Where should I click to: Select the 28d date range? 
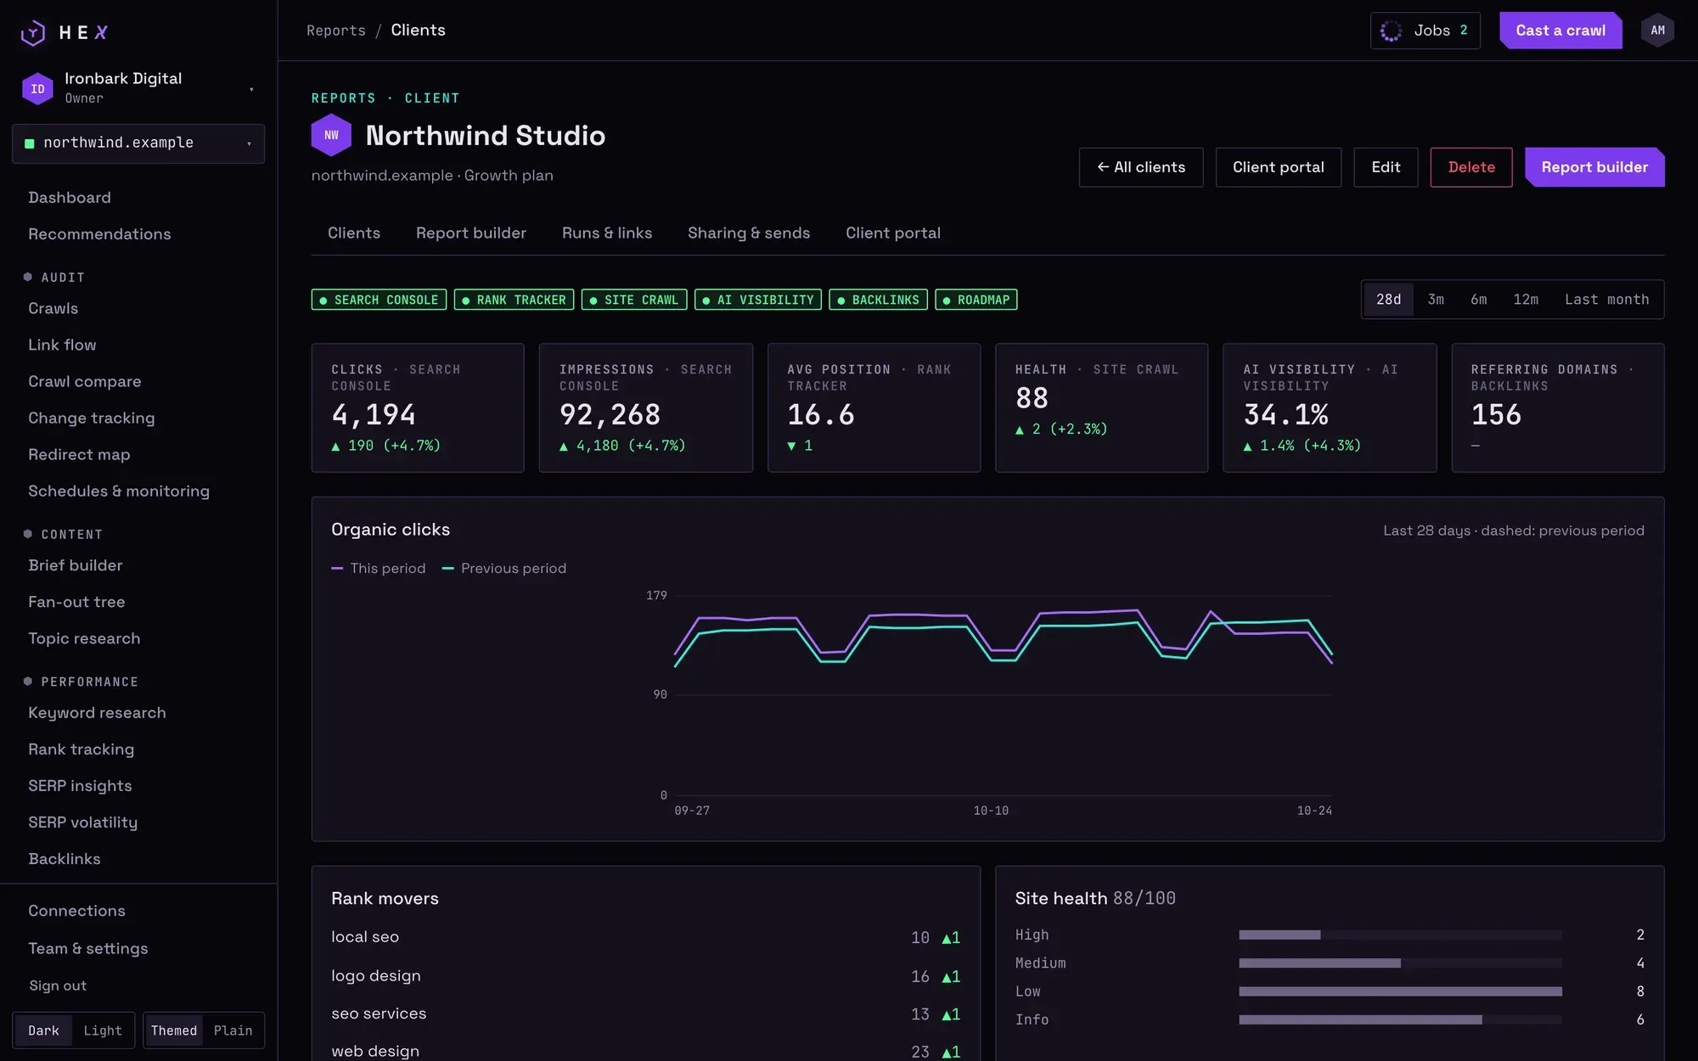tap(1389, 300)
